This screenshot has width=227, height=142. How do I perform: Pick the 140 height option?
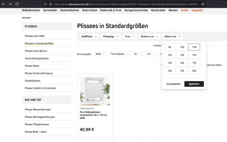(x=194, y=55)
